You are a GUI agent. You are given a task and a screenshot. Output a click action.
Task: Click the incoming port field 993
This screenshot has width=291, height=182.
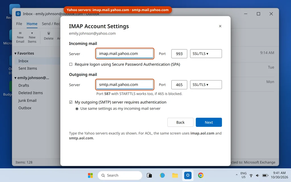pos(179,54)
